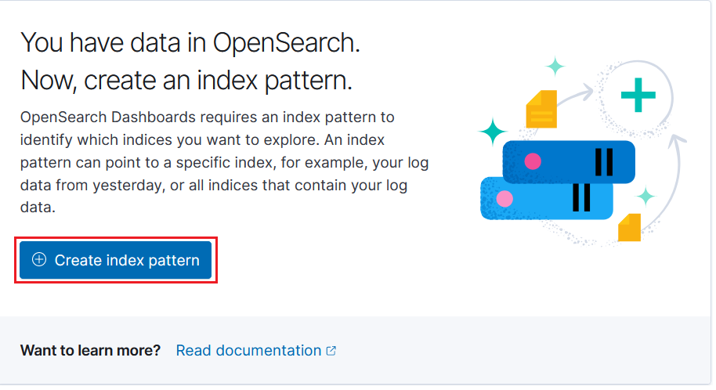Click the OpenSearch Dashboards description paragraph

tap(224, 163)
